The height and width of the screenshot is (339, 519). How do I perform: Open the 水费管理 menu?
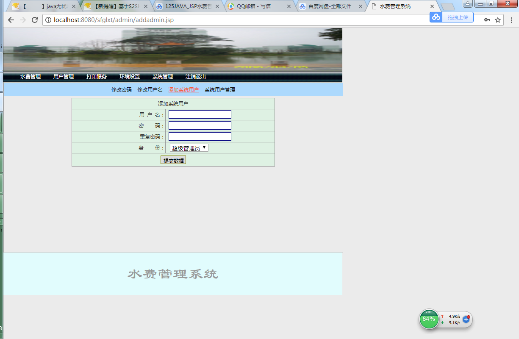coord(31,77)
